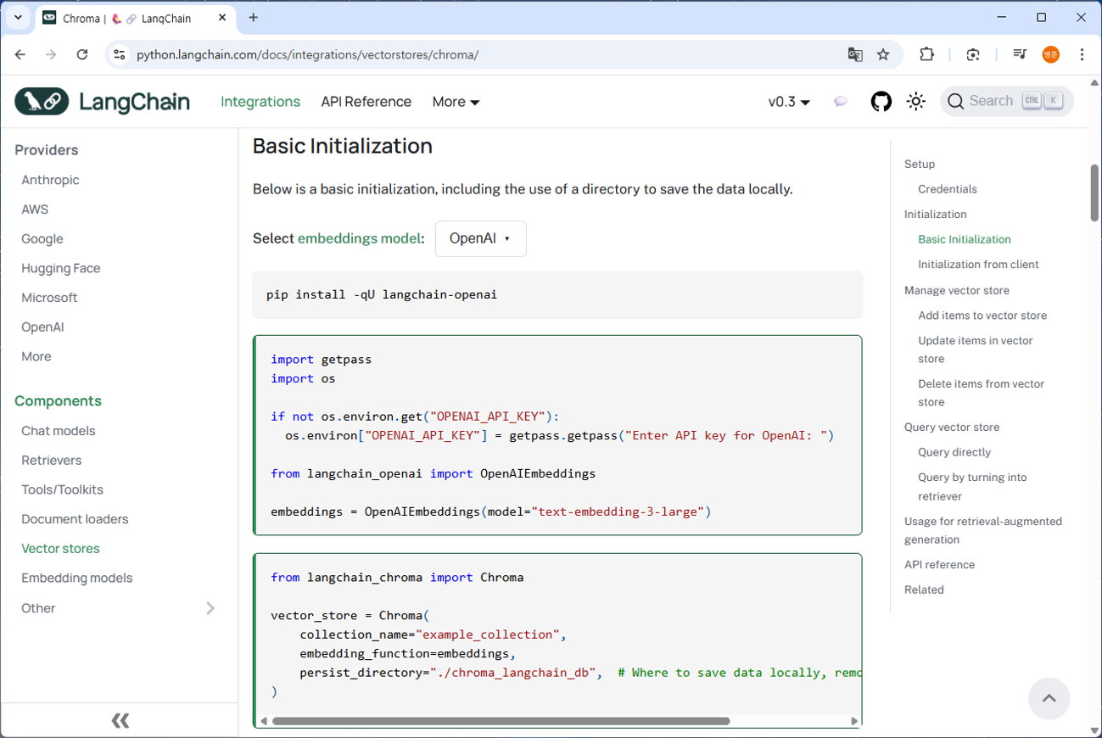Screen dimensions: 1102x738
Task: Click the LangChain logo
Action: point(102,102)
